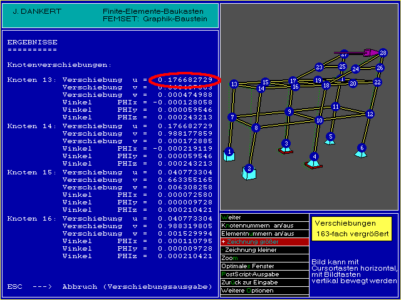Toggle Knotennummern an/aus
The height and width of the screenshot is (300, 401).
(264, 225)
